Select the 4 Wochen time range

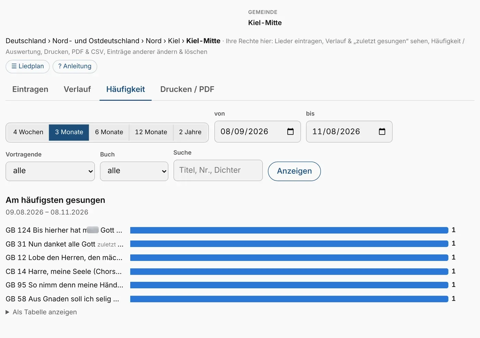28,132
